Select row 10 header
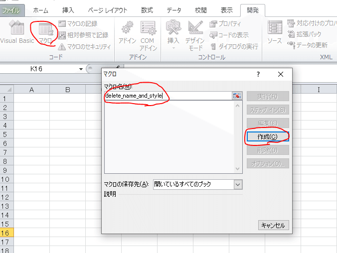The height and width of the screenshot is (253, 337). click(x=6, y=179)
